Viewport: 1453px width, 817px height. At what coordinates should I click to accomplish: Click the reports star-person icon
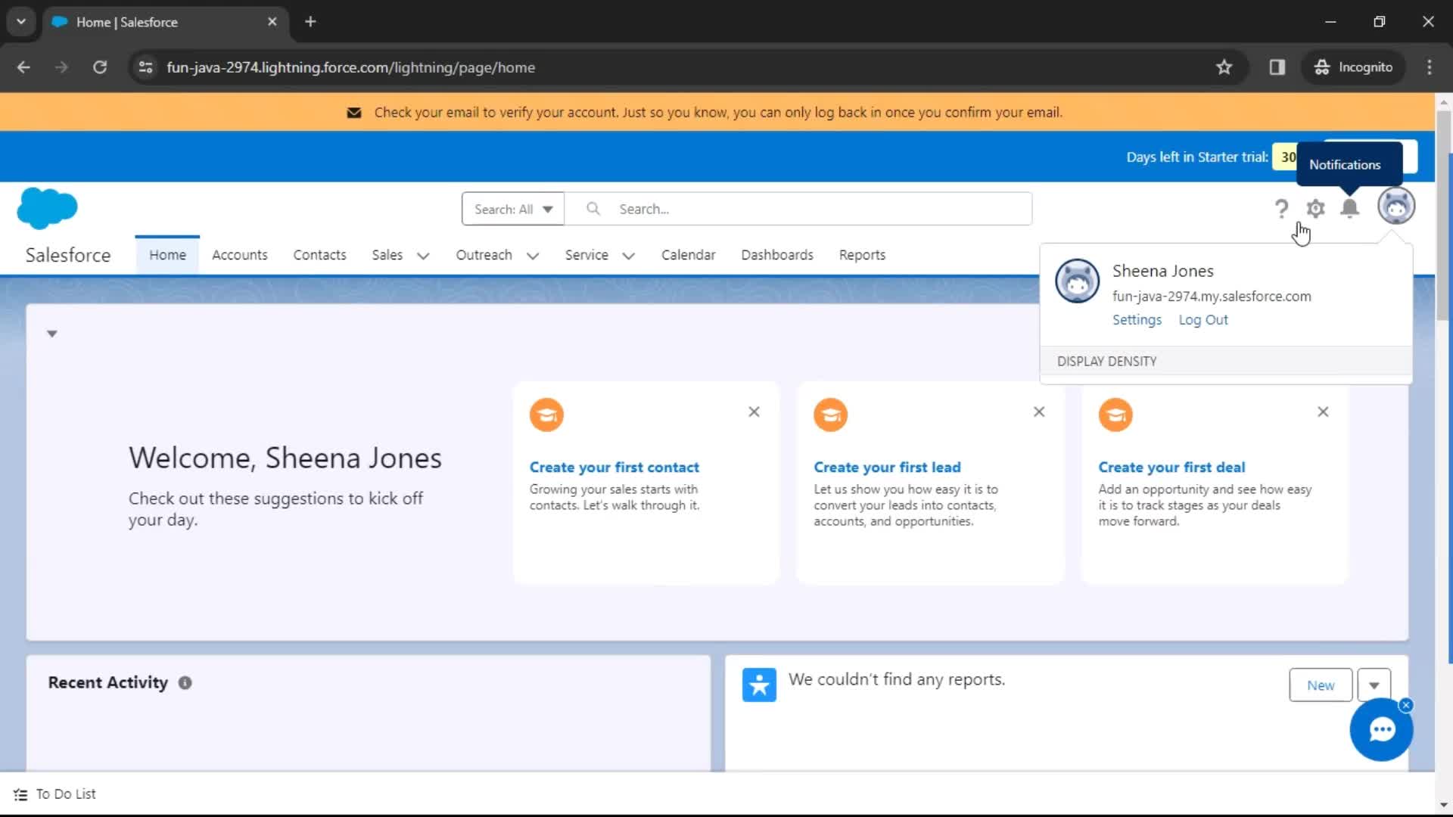coord(759,685)
